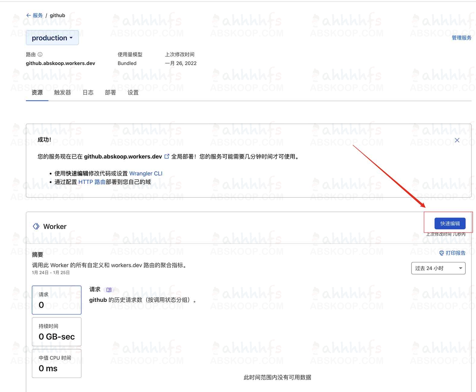Follow the HTTP 路由 link
The image size is (476, 392).
[x=92, y=182]
